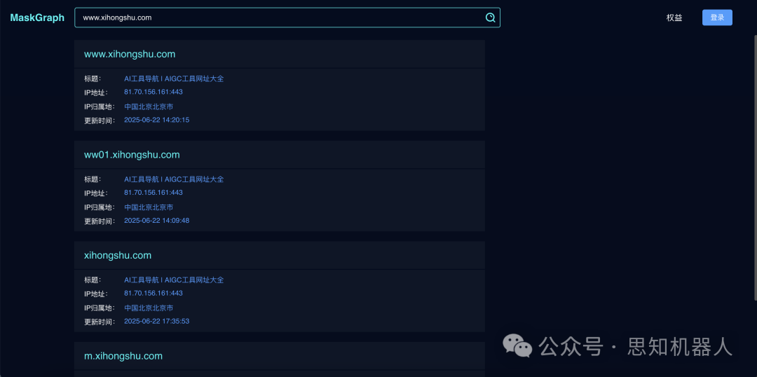Click the 标题 label in www.xihongshu.com card
The height and width of the screenshot is (377, 757).
click(x=93, y=78)
